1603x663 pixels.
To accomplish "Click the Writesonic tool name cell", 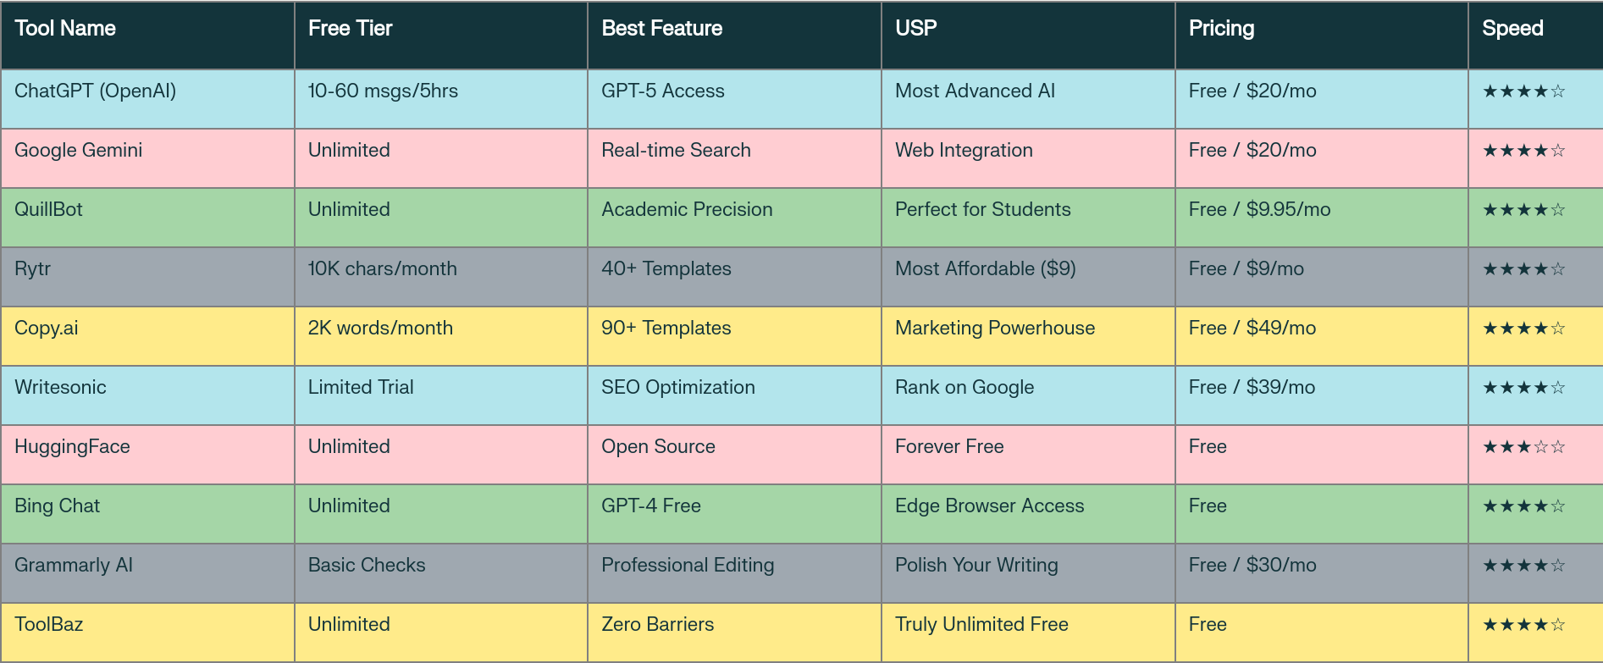I will 60,388.
